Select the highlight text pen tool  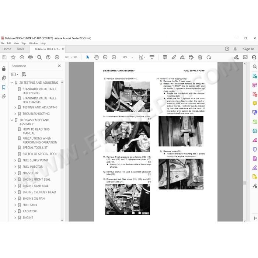tap(174, 57)
